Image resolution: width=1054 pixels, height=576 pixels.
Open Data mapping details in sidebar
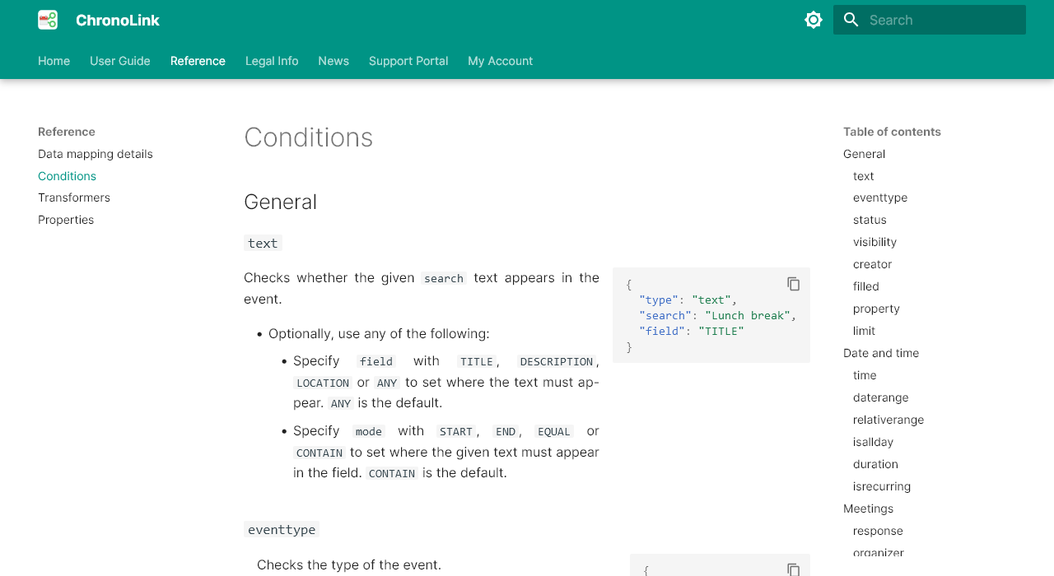tap(96, 154)
